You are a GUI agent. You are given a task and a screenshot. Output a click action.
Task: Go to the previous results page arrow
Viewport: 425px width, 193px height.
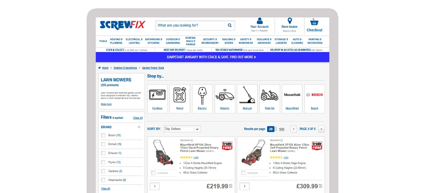click(x=294, y=129)
